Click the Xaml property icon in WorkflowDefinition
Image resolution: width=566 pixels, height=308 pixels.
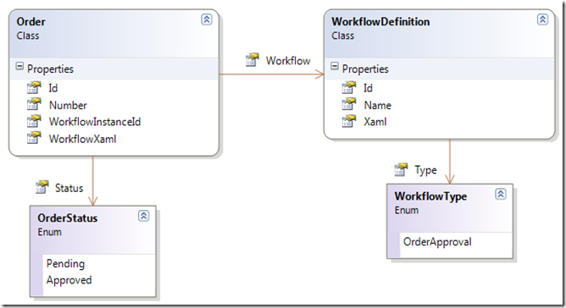349,122
